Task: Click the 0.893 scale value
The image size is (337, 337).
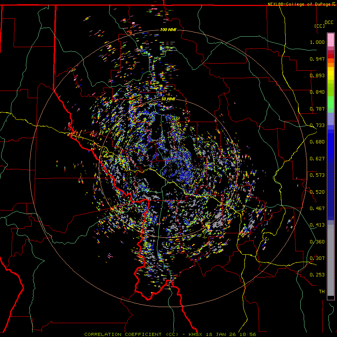Action: pyautogui.click(x=317, y=75)
